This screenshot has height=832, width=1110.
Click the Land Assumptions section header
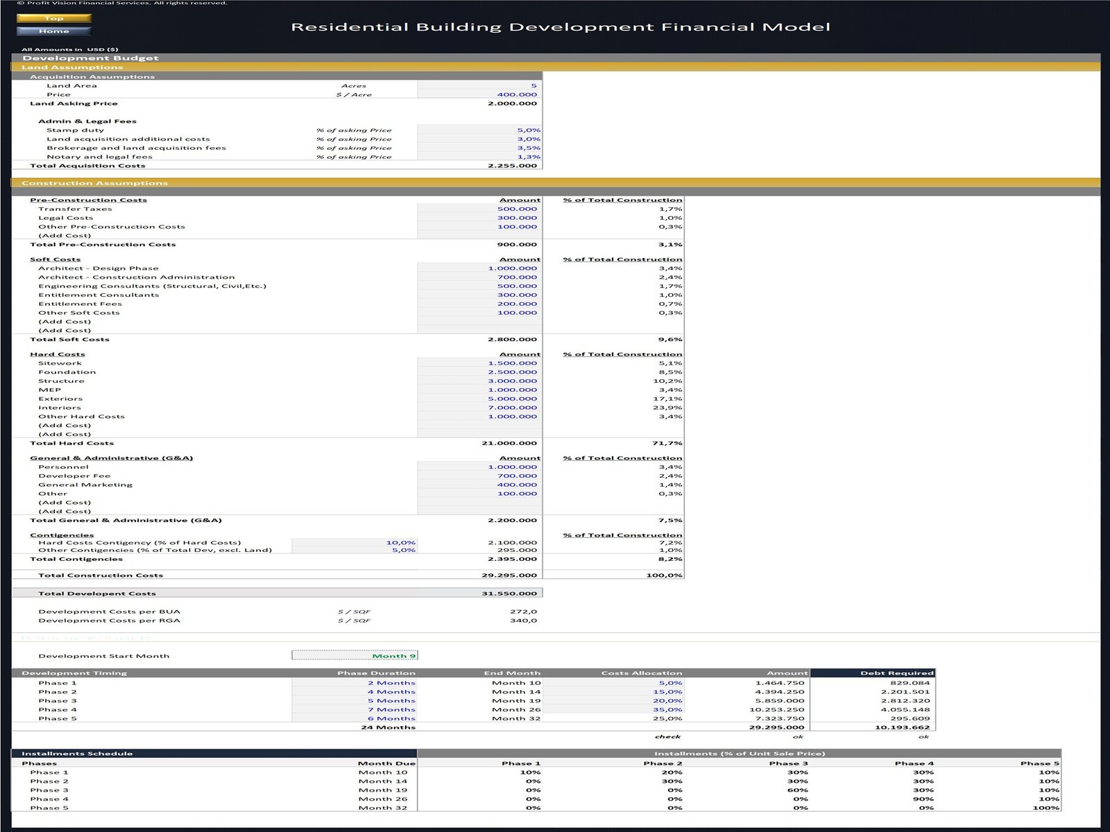pyautogui.click(x=72, y=67)
